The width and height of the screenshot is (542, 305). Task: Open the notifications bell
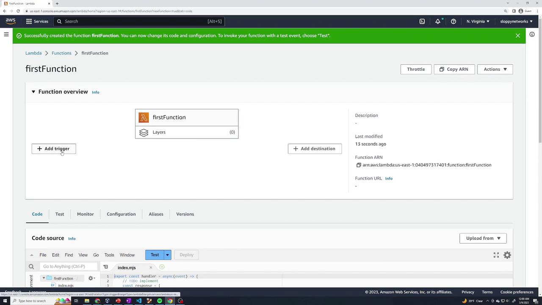point(438,21)
